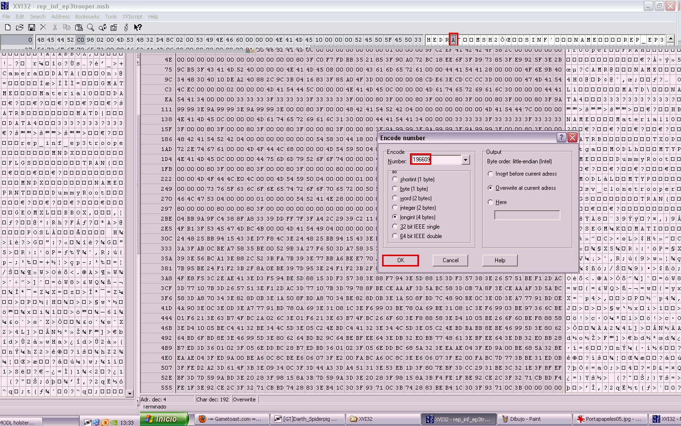Confirm with the OK button
The width and height of the screenshot is (681, 426).
[x=401, y=260]
